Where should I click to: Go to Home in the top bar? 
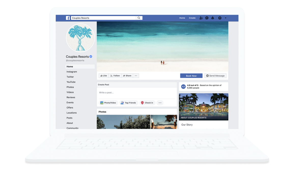[182, 18]
